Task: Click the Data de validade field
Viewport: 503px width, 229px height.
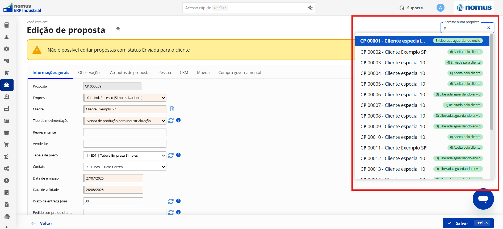Action: pos(113,190)
